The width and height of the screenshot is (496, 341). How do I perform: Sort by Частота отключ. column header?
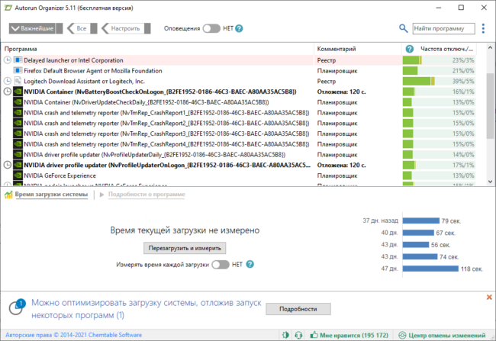click(446, 49)
